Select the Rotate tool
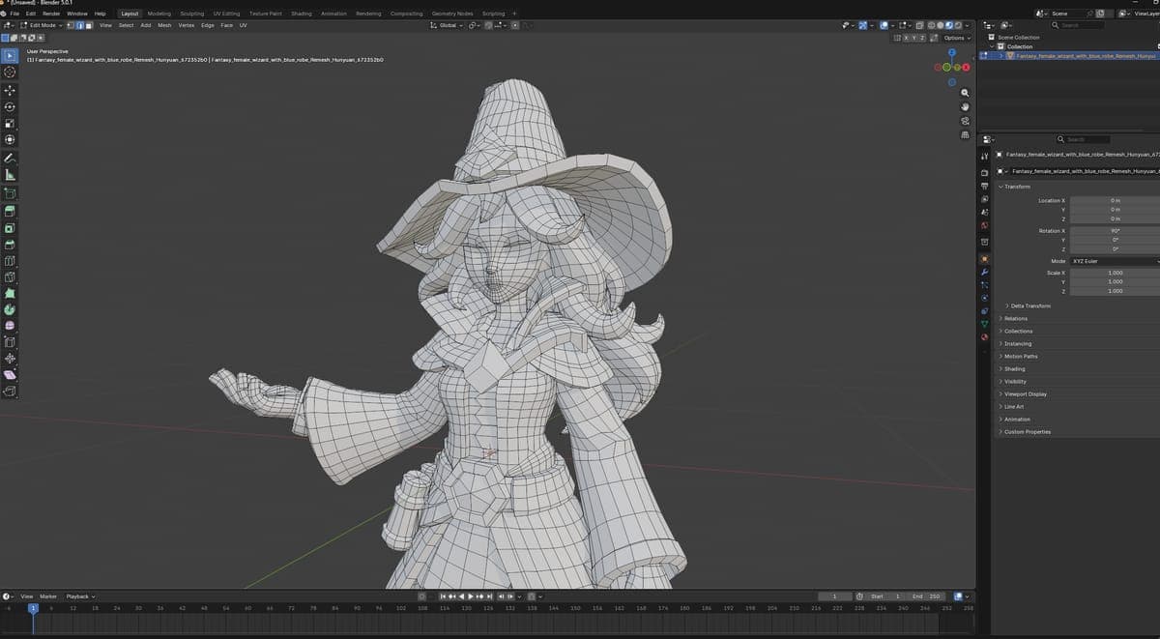The image size is (1160, 639). pos(10,106)
